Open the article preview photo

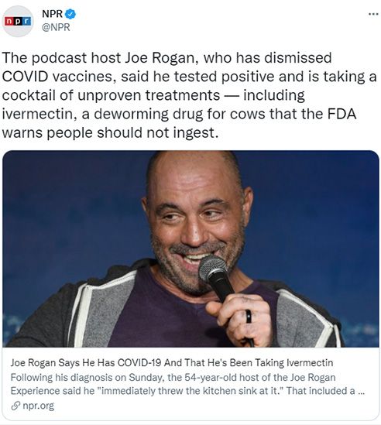pyautogui.click(x=190, y=248)
